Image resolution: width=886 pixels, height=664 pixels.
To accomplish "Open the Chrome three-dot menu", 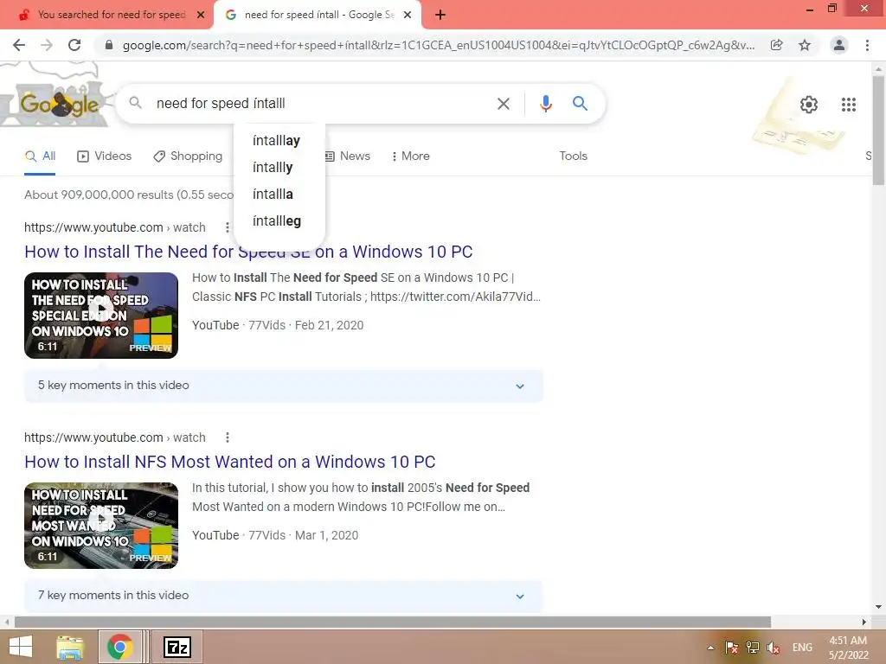I will (x=867, y=45).
